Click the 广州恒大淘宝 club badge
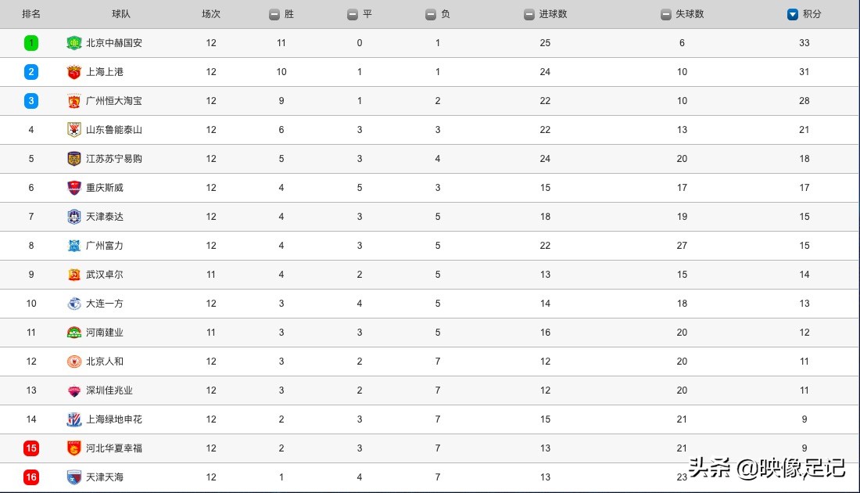Image resolution: width=860 pixels, height=493 pixels. tap(74, 101)
